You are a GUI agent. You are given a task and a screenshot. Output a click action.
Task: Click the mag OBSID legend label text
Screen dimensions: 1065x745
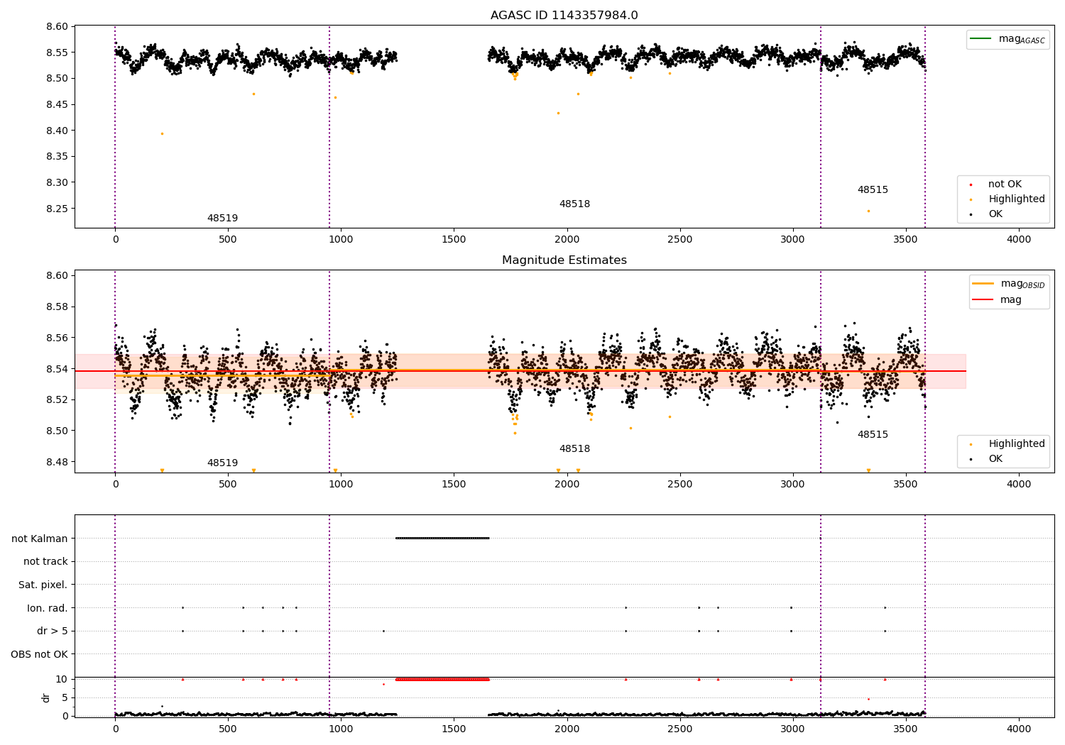(x=1022, y=284)
